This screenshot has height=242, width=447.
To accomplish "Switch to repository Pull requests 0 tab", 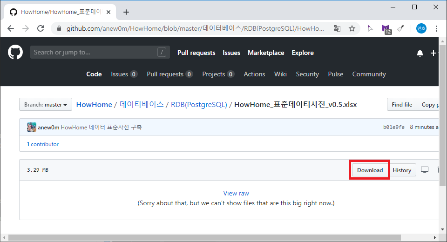I will [170, 74].
